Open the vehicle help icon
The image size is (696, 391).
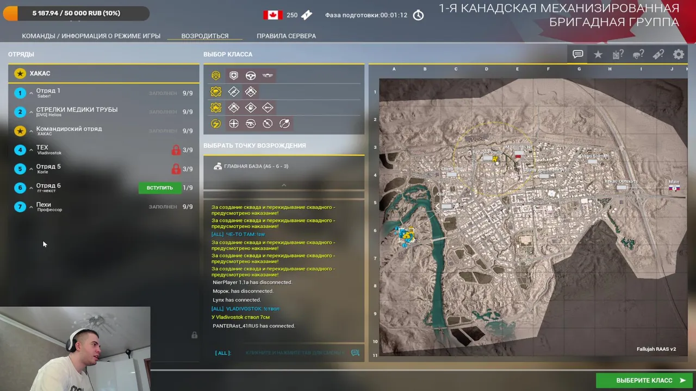[618, 54]
